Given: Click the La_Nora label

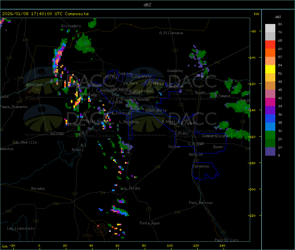Looking at the screenshot, I should tap(130, 83).
